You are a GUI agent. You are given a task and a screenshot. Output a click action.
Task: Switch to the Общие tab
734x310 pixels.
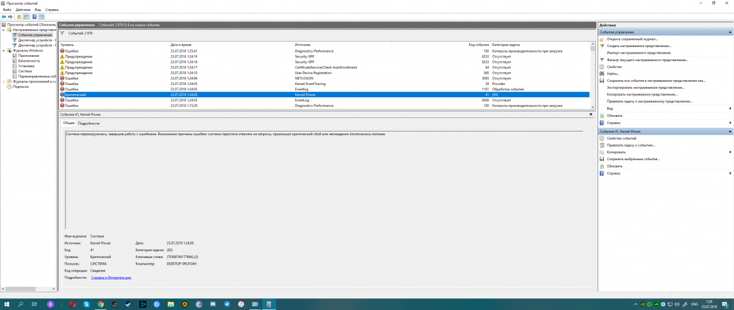(x=69, y=123)
